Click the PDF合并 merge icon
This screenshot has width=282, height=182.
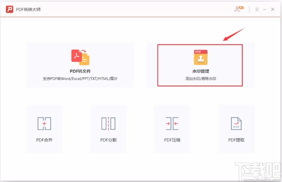coord(44,123)
